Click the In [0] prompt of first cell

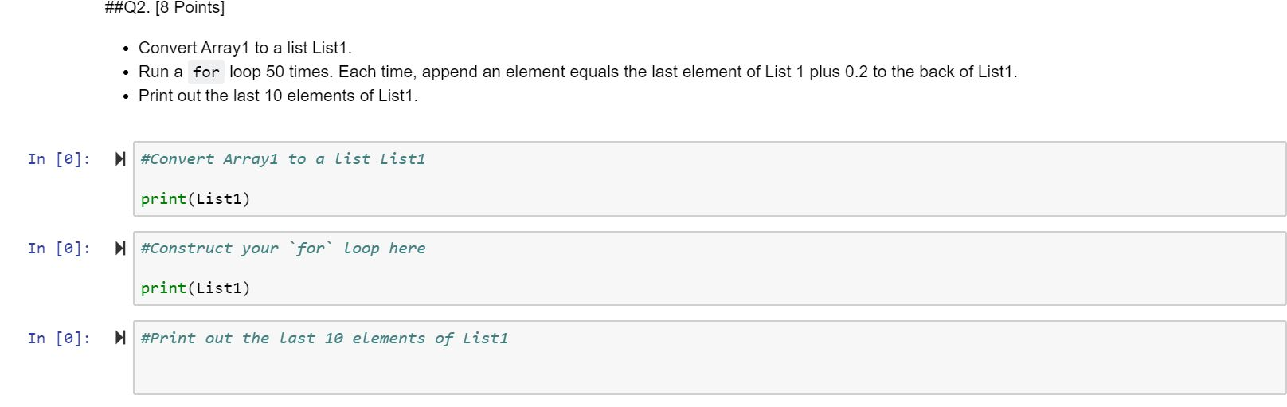pos(59,159)
